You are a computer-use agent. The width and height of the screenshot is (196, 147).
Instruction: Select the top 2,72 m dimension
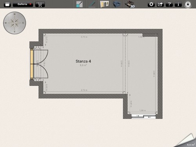tap(84, 37)
